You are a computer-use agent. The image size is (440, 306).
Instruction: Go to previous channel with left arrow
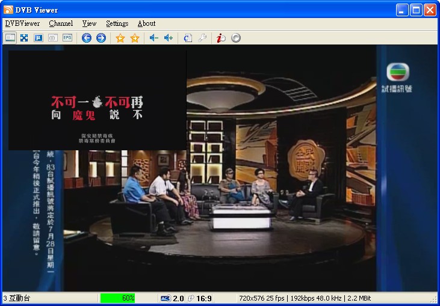tap(87, 38)
